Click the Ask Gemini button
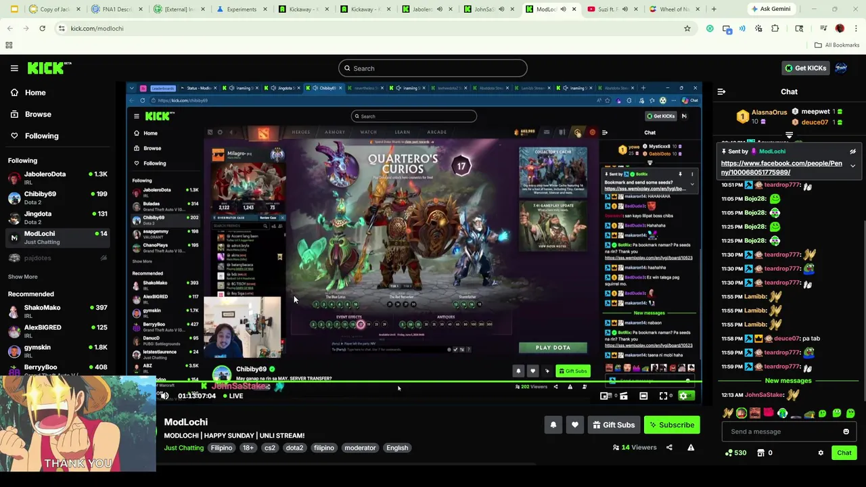The image size is (866, 487). (771, 9)
